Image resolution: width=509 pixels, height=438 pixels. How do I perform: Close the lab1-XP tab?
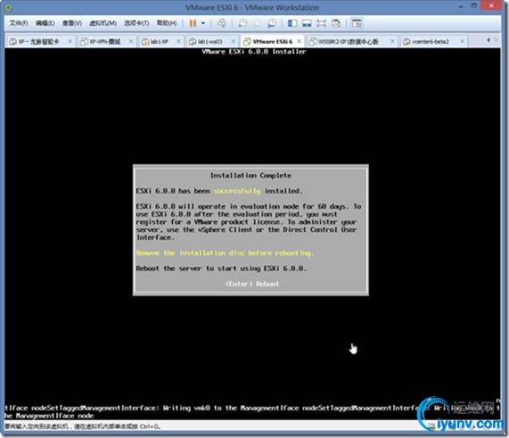point(178,41)
